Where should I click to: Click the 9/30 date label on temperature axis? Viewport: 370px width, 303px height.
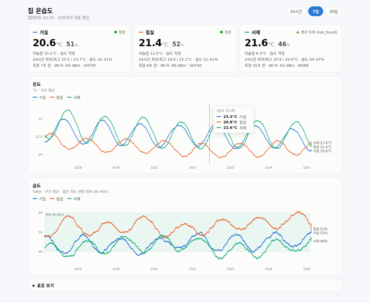tap(116, 168)
